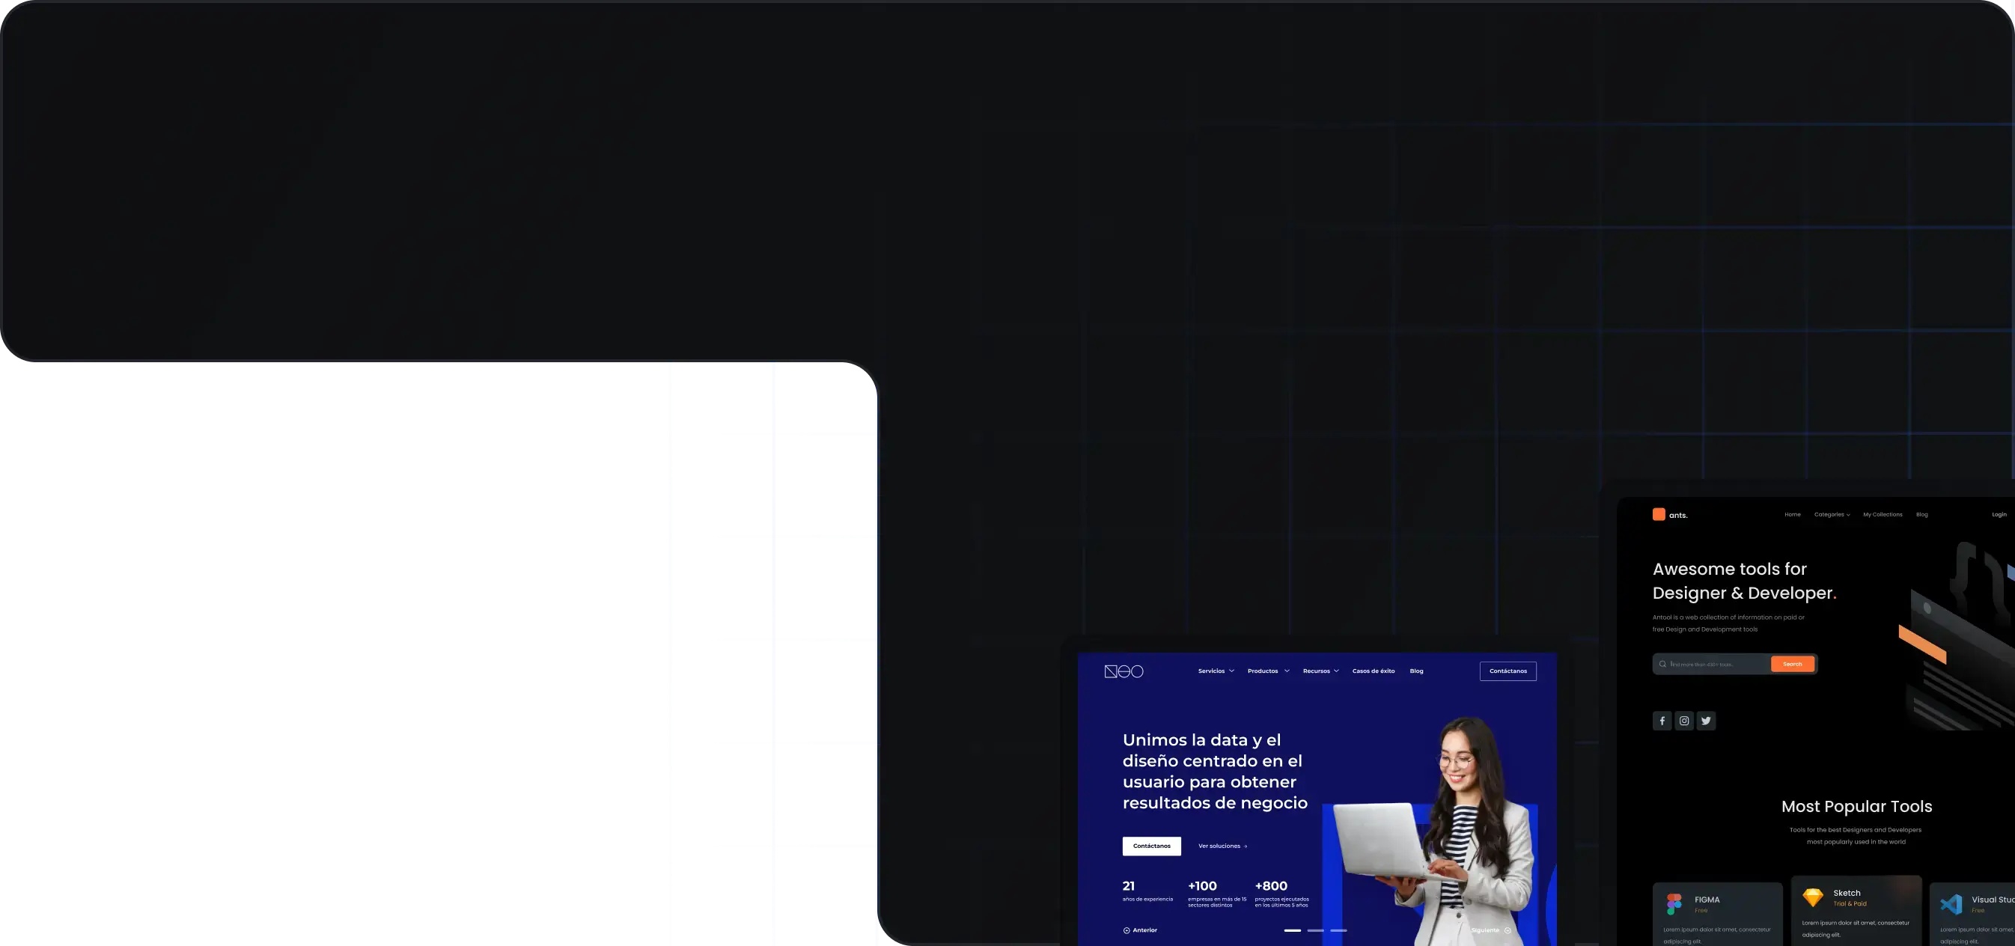Select the first carousel slide indicator
Screen dimensions: 2015x946
click(1292, 930)
